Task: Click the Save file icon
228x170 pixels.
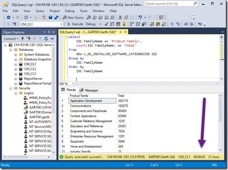Action: coord(50,18)
